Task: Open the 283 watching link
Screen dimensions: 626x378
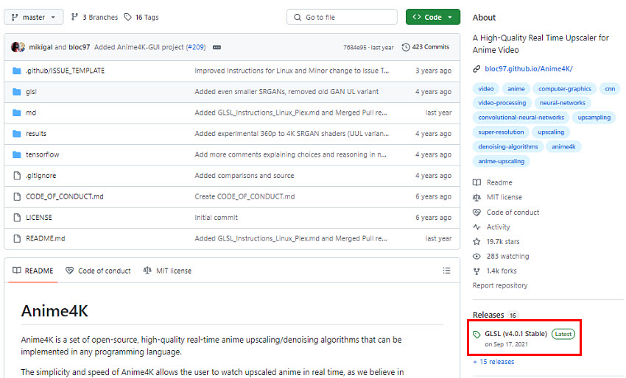Action: [x=508, y=257]
